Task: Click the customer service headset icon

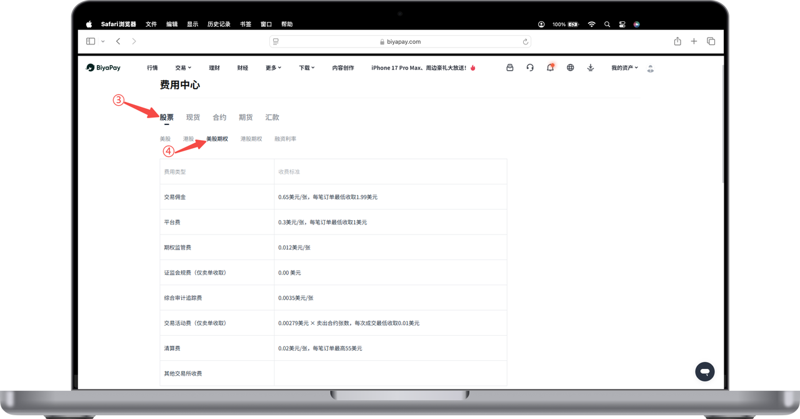Action: (x=530, y=68)
